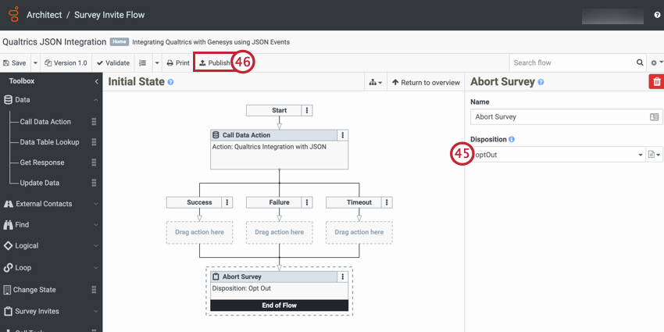The height and width of the screenshot is (332, 664).
Task: Open settings gear dropdown
Action: pos(655,62)
